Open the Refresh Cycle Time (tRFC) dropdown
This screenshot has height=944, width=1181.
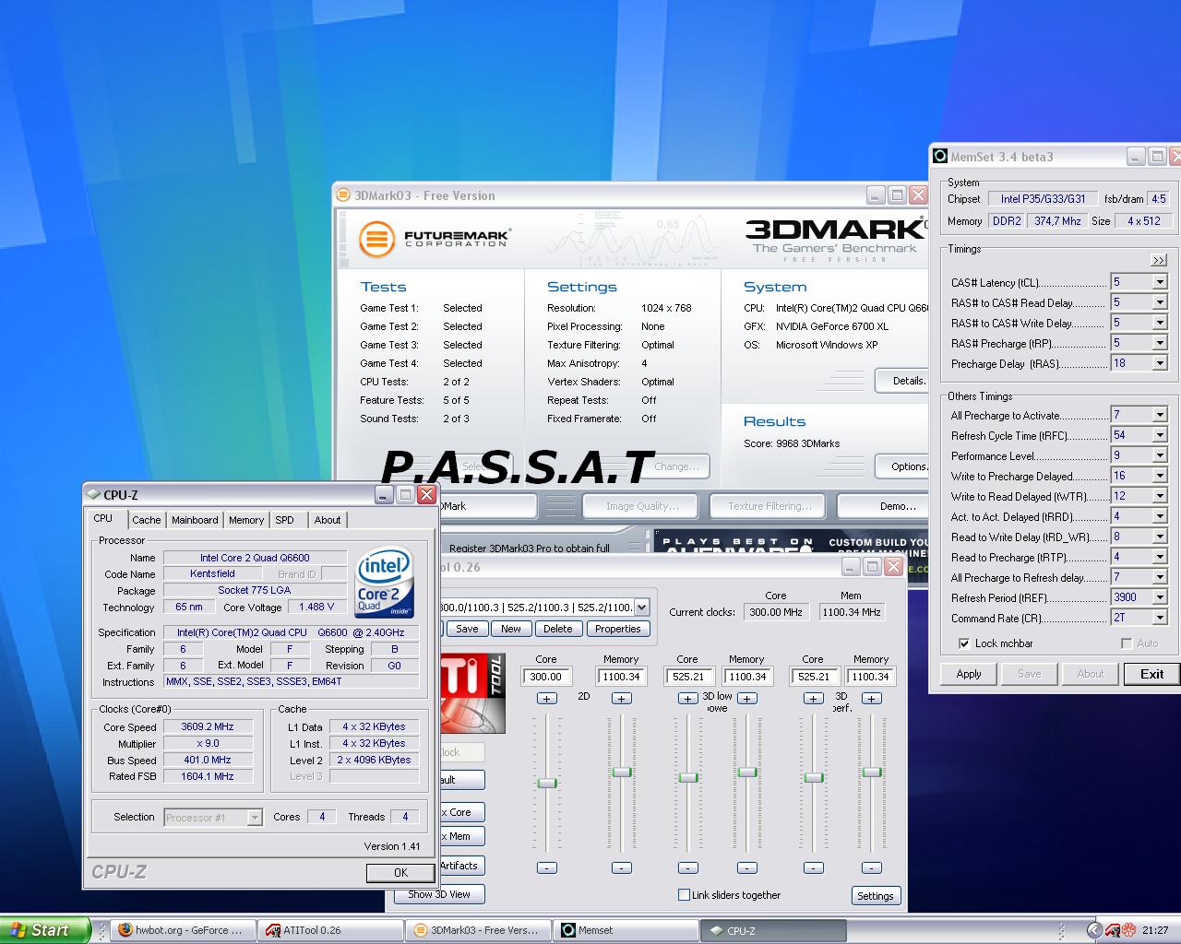click(1160, 435)
